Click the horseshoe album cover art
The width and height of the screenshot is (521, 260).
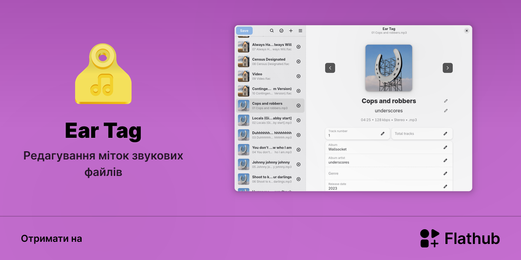(x=389, y=68)
